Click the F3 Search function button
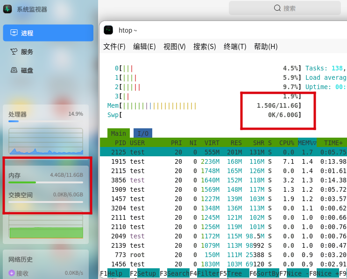The image size is (347, 279). pos(175,273)
